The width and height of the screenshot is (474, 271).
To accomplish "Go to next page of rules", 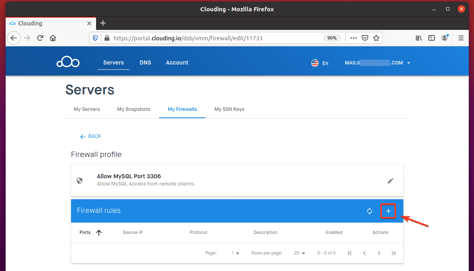I will [379, 253].
